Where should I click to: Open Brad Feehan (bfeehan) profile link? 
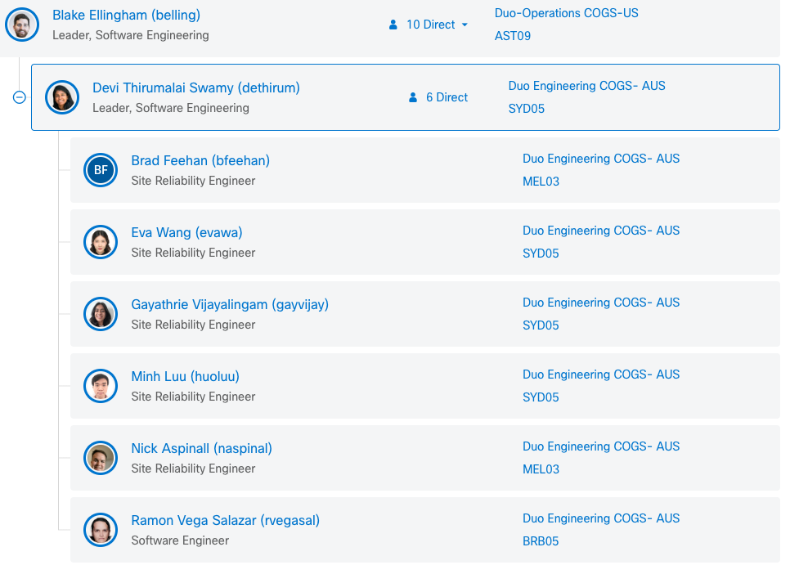tap(200, 160)
